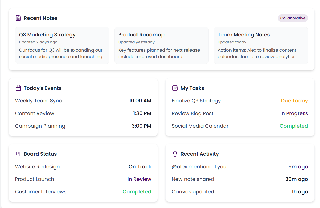
Task: Click the Key features planned preview text
Action: click(x=159, y=53)
